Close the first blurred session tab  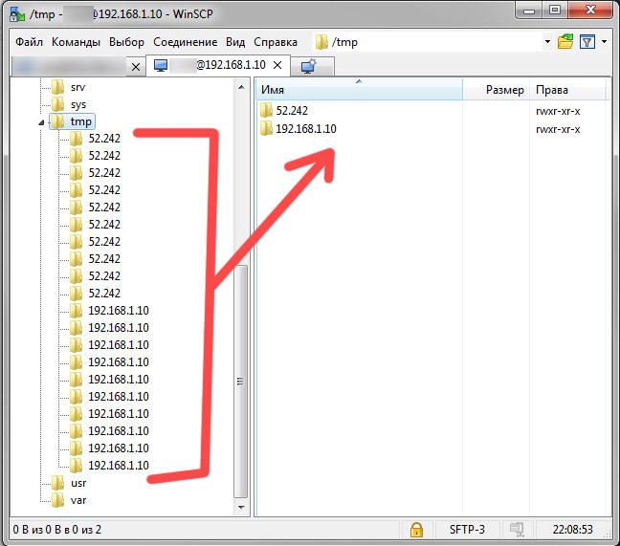point(135,66)
